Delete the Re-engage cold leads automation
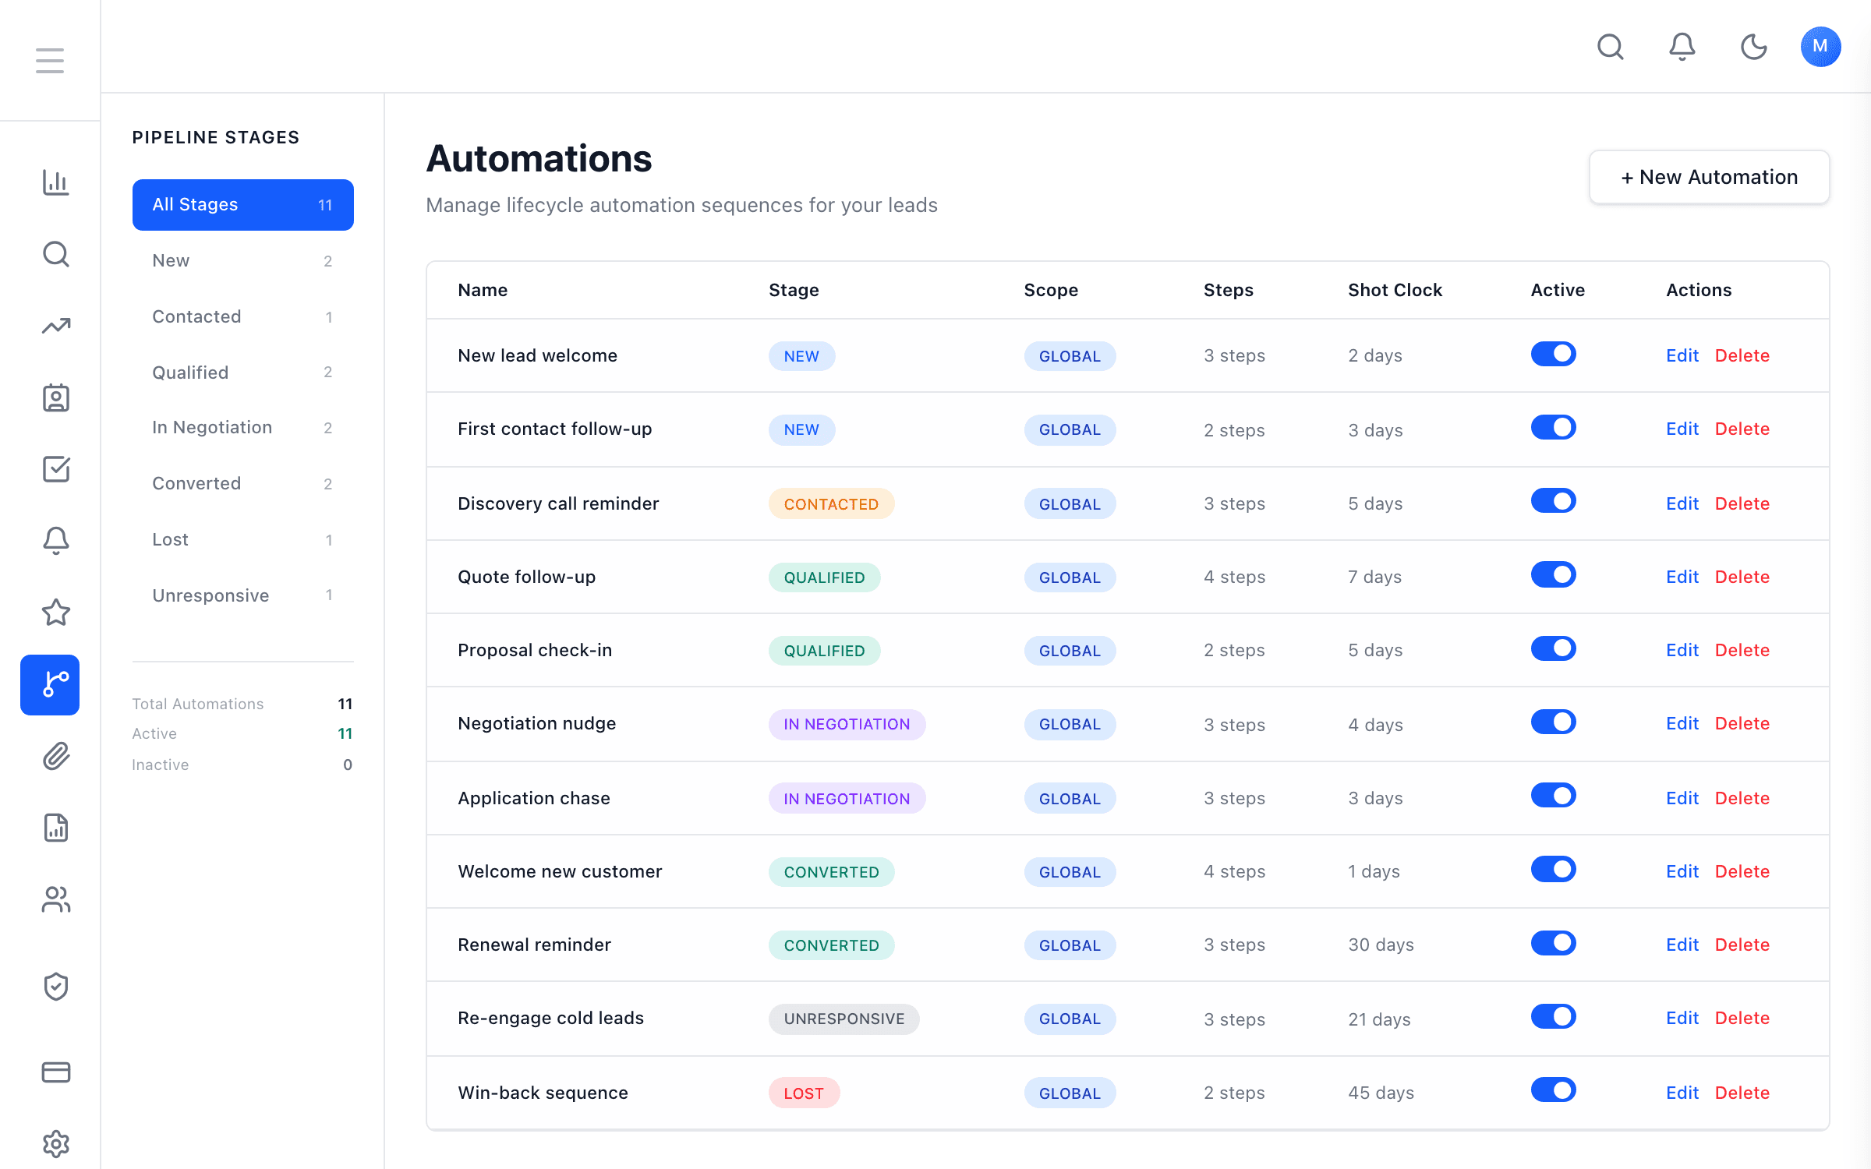Image resolution: width=1871 pixels, height=1169 pixels. coord(1742,1018)
